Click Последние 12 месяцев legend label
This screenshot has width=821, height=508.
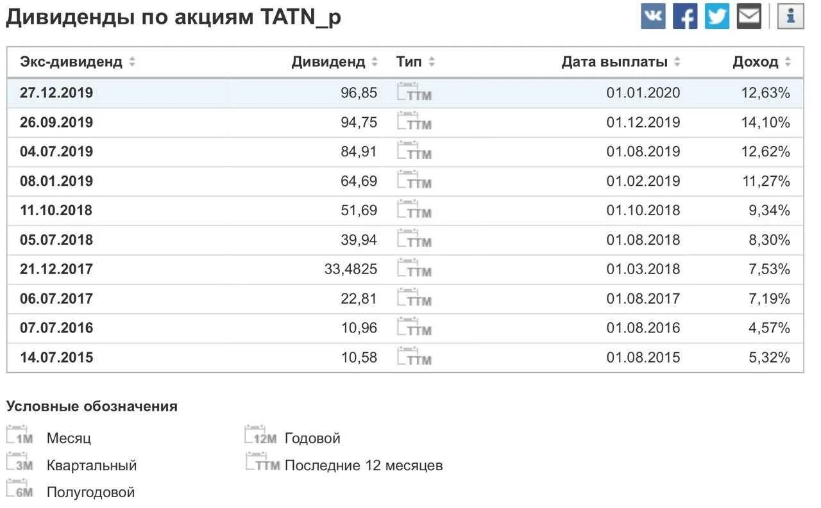point(364,466)
